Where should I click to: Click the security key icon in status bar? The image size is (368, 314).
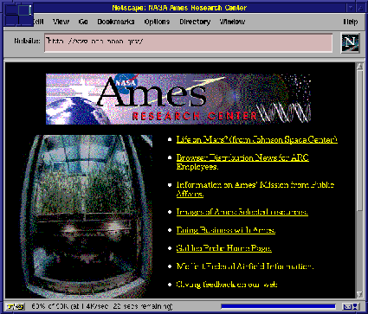point(15,306)
